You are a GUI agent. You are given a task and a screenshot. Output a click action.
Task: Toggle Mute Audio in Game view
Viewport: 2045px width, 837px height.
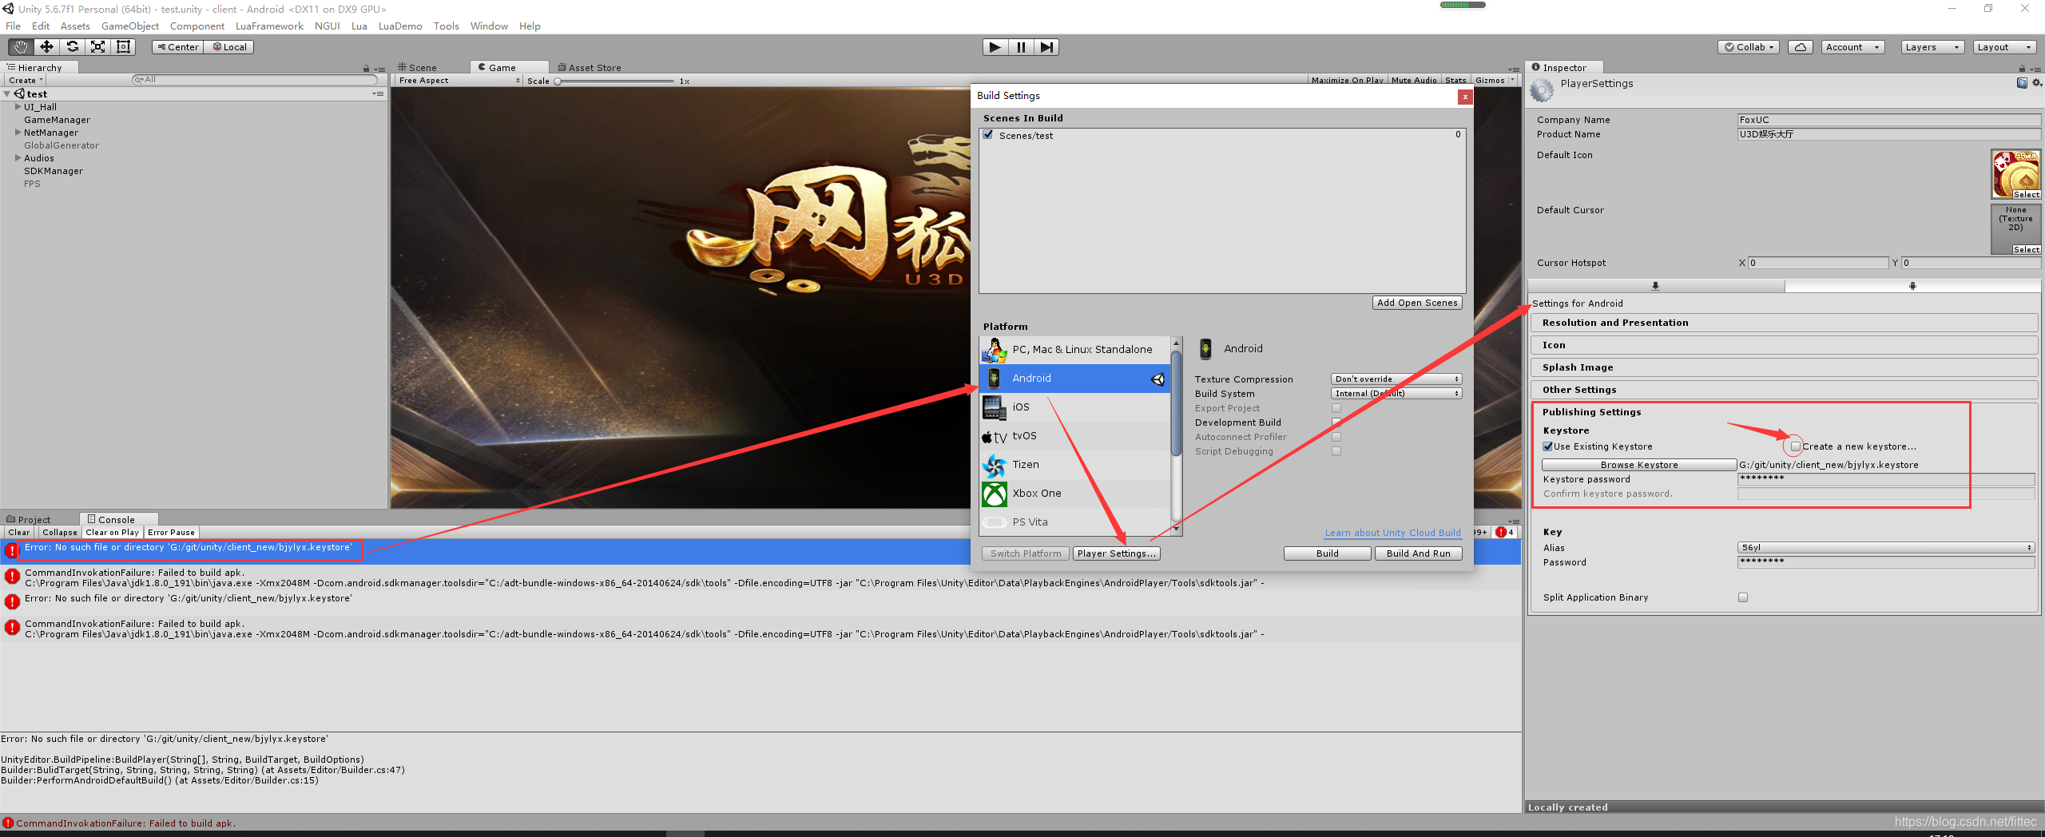tap(1414, 80)
